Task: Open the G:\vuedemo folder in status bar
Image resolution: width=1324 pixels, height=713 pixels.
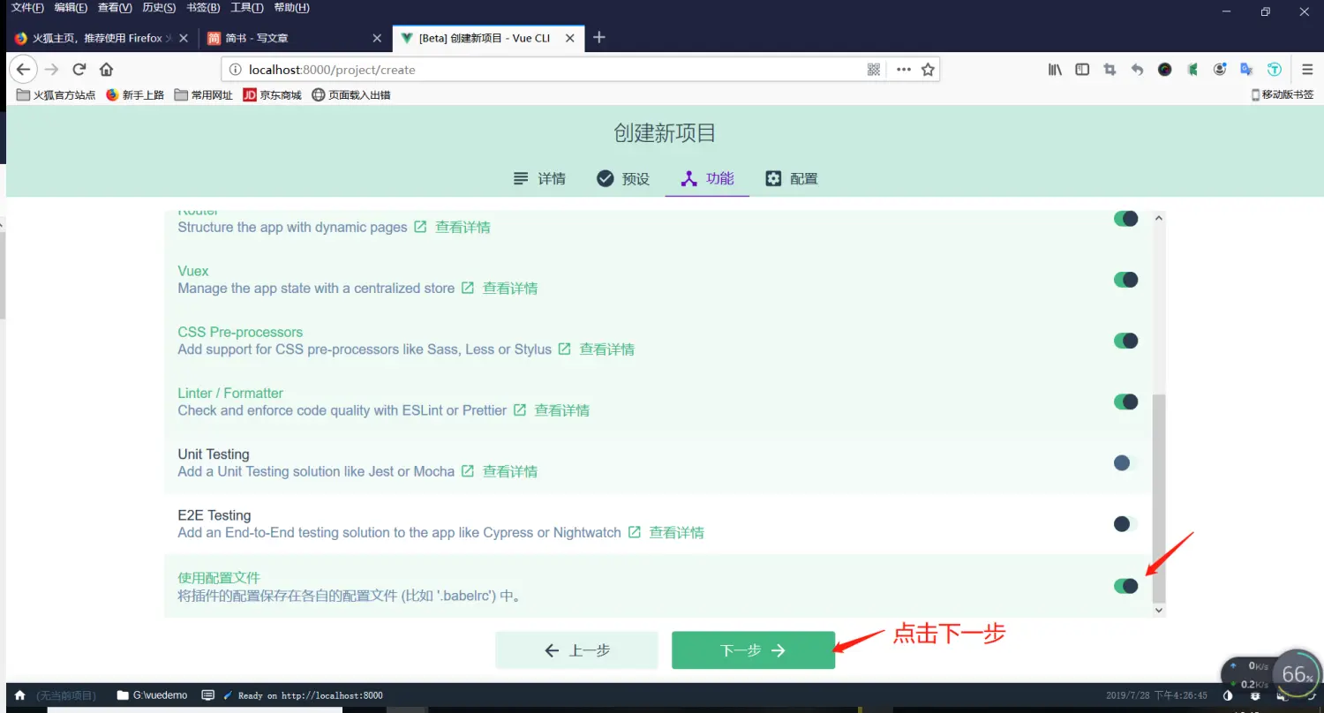Action: [152, 695]
